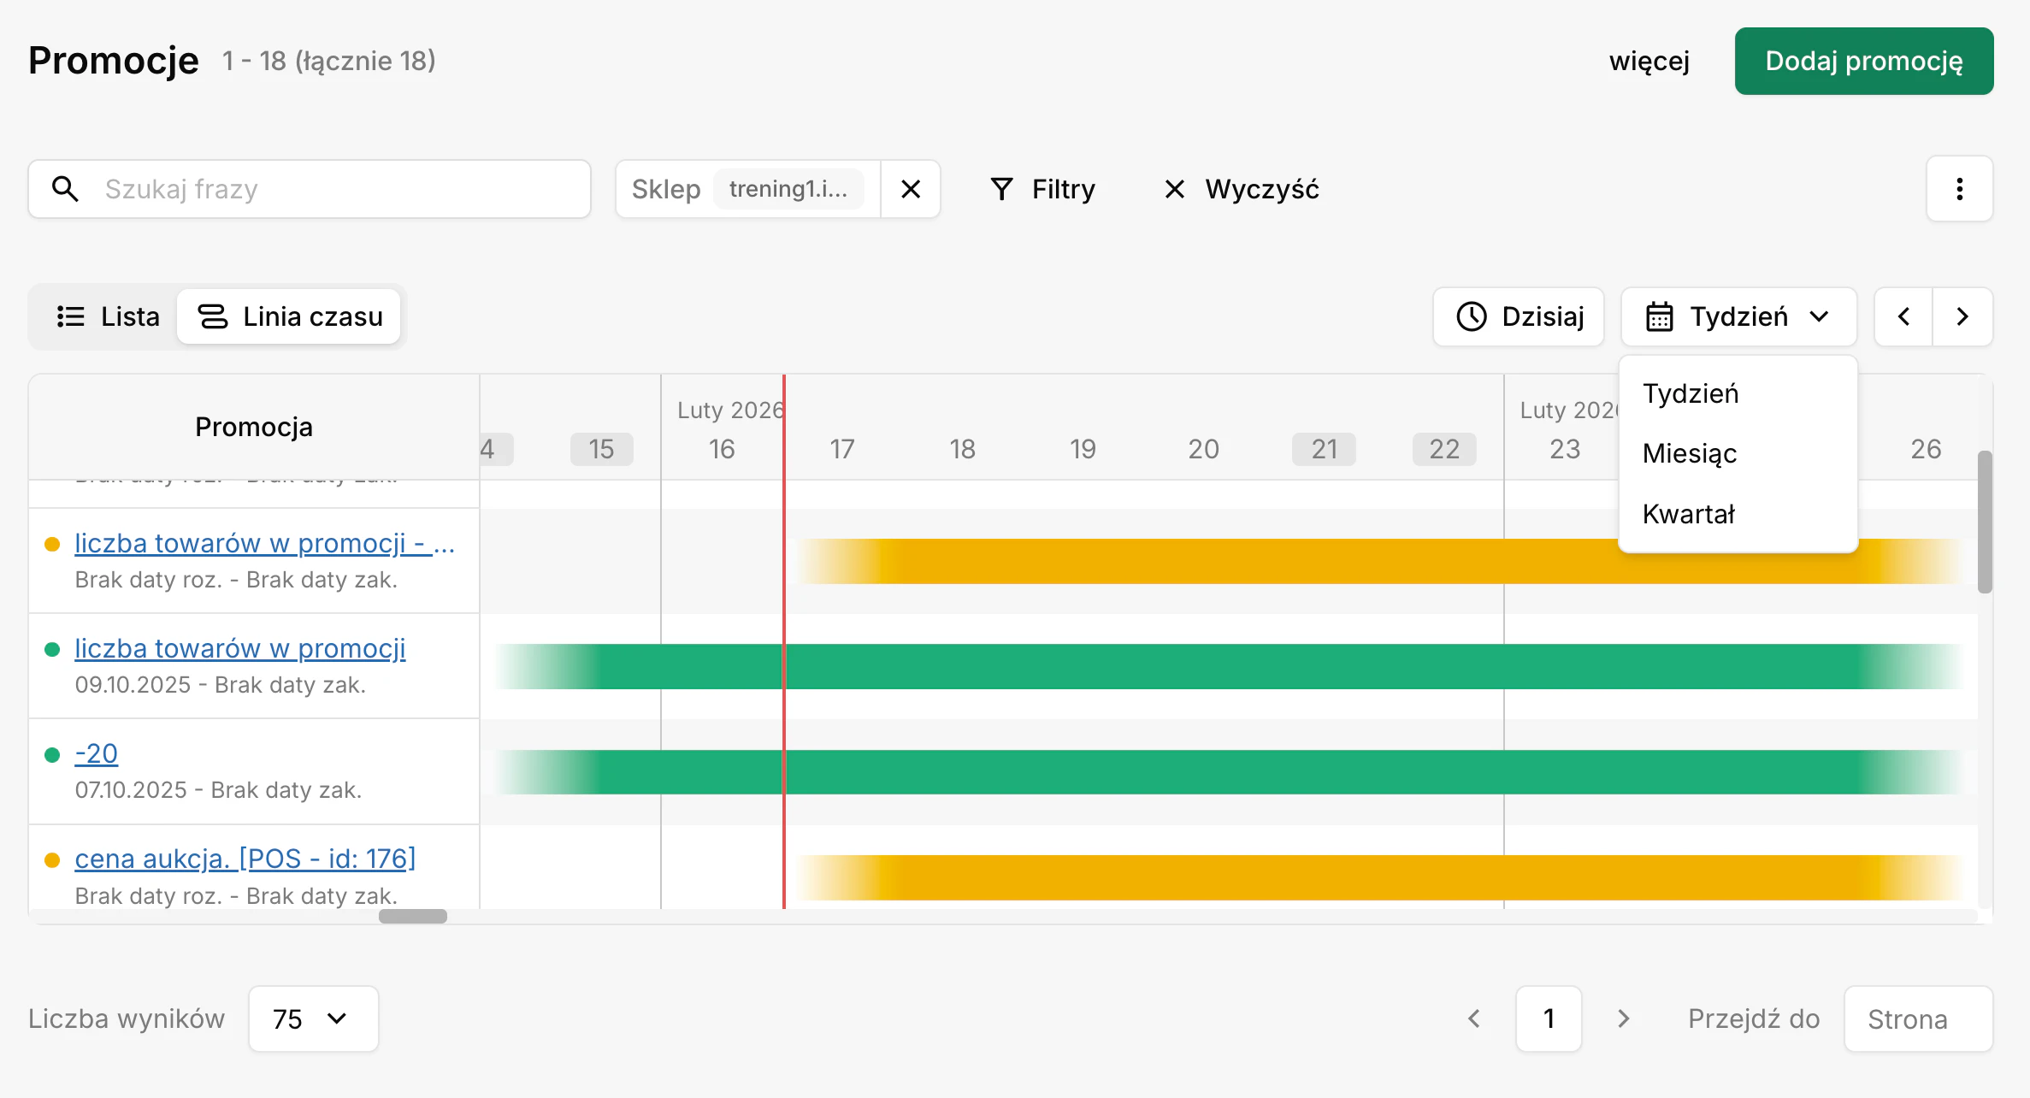Click the magnifier search icon
The height and width of the screenshot is (1098, 2030).
(66, 189)
